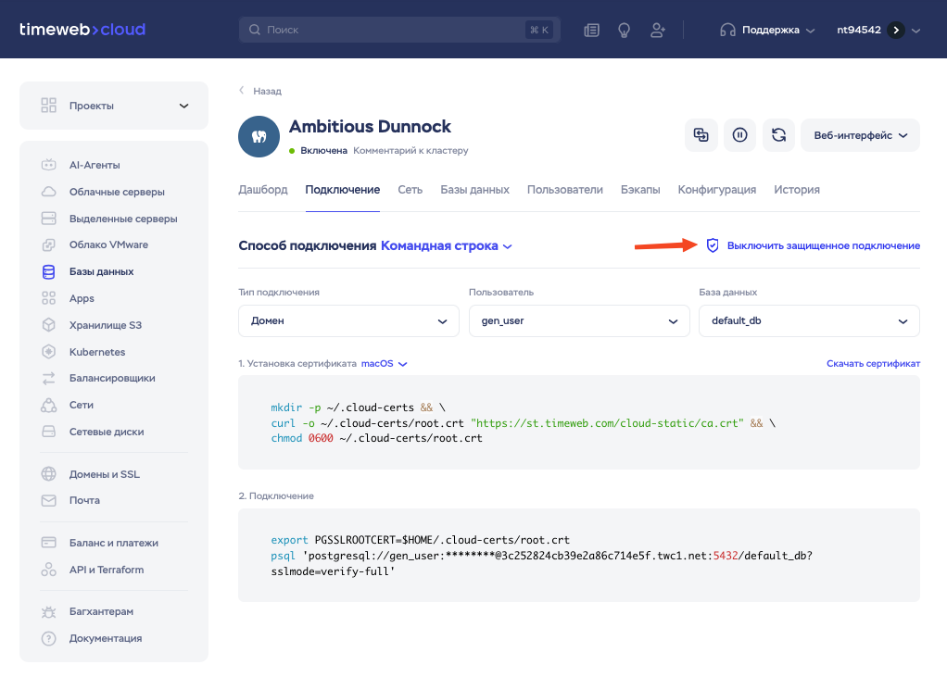Open the Веб-интерфейс dropdown button
The height and width of the screenshot is (677, 947).
pos(860,135)
